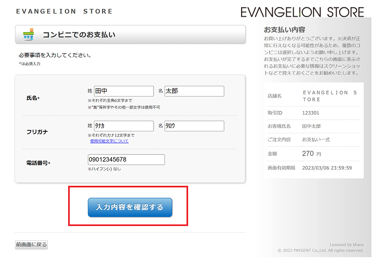Click the 取引ID value 123301
The height and width of the screenshot is (269, 384).
pyautogui.click(x=310, y=113)
